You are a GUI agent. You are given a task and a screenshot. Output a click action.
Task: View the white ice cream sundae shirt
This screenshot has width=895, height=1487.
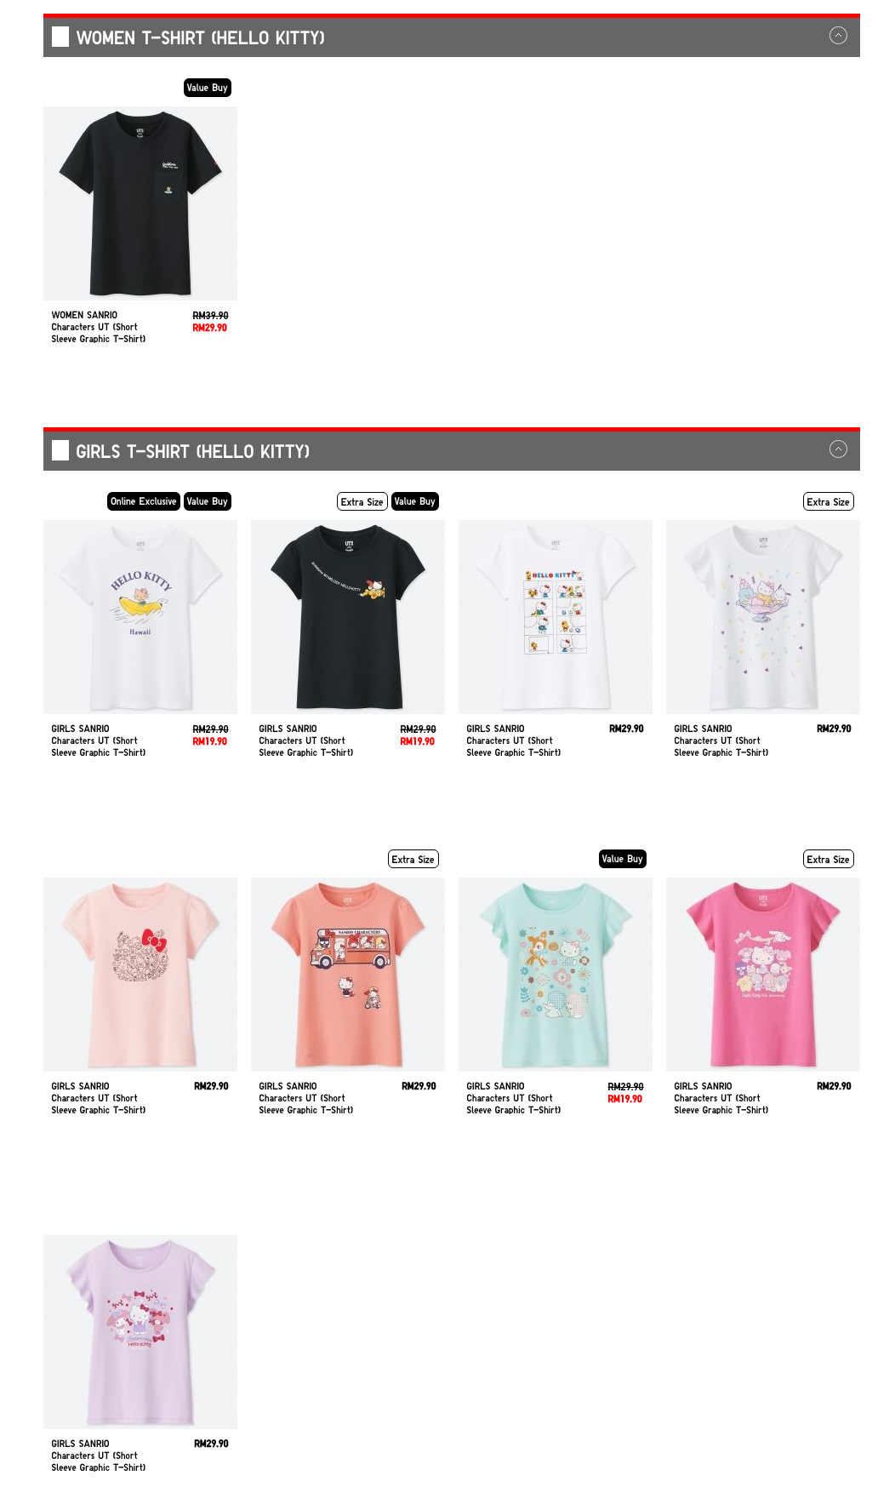(763, 617)
